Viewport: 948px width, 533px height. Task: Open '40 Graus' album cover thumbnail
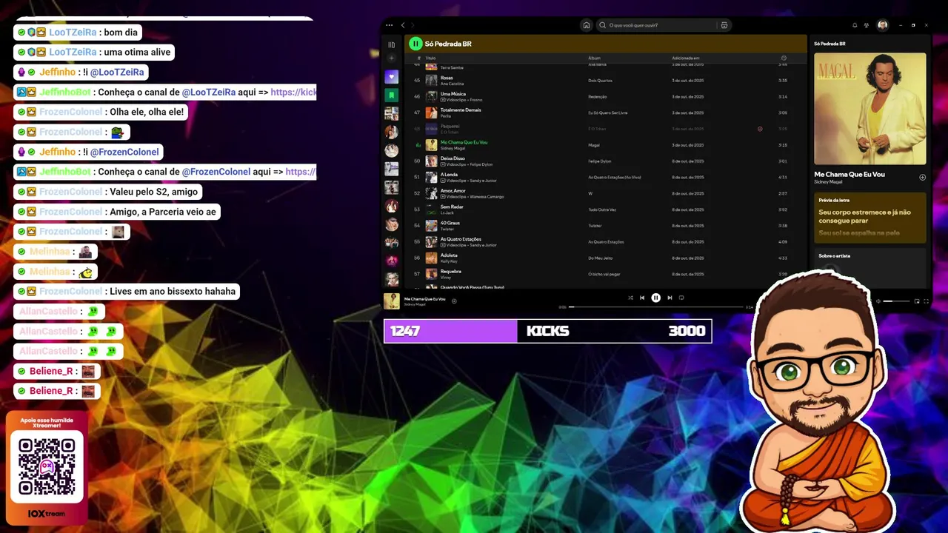click(x=431, y=226)
